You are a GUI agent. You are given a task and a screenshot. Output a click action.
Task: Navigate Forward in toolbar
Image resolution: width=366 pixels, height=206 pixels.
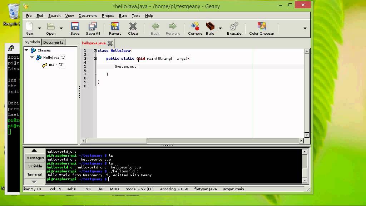[173, 29]
